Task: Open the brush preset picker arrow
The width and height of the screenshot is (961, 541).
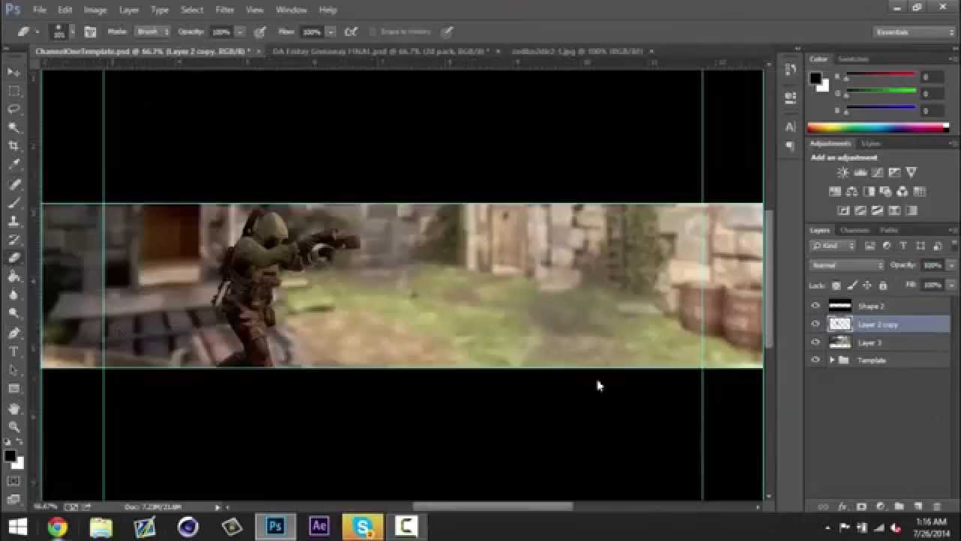Action: point(72,32)
